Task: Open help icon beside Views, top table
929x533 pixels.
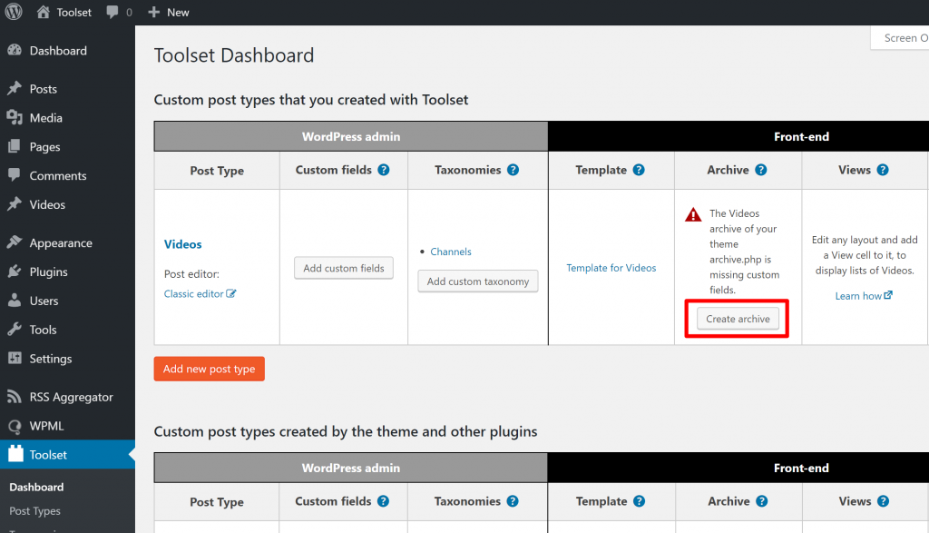Action: click(x=883, y=170)
